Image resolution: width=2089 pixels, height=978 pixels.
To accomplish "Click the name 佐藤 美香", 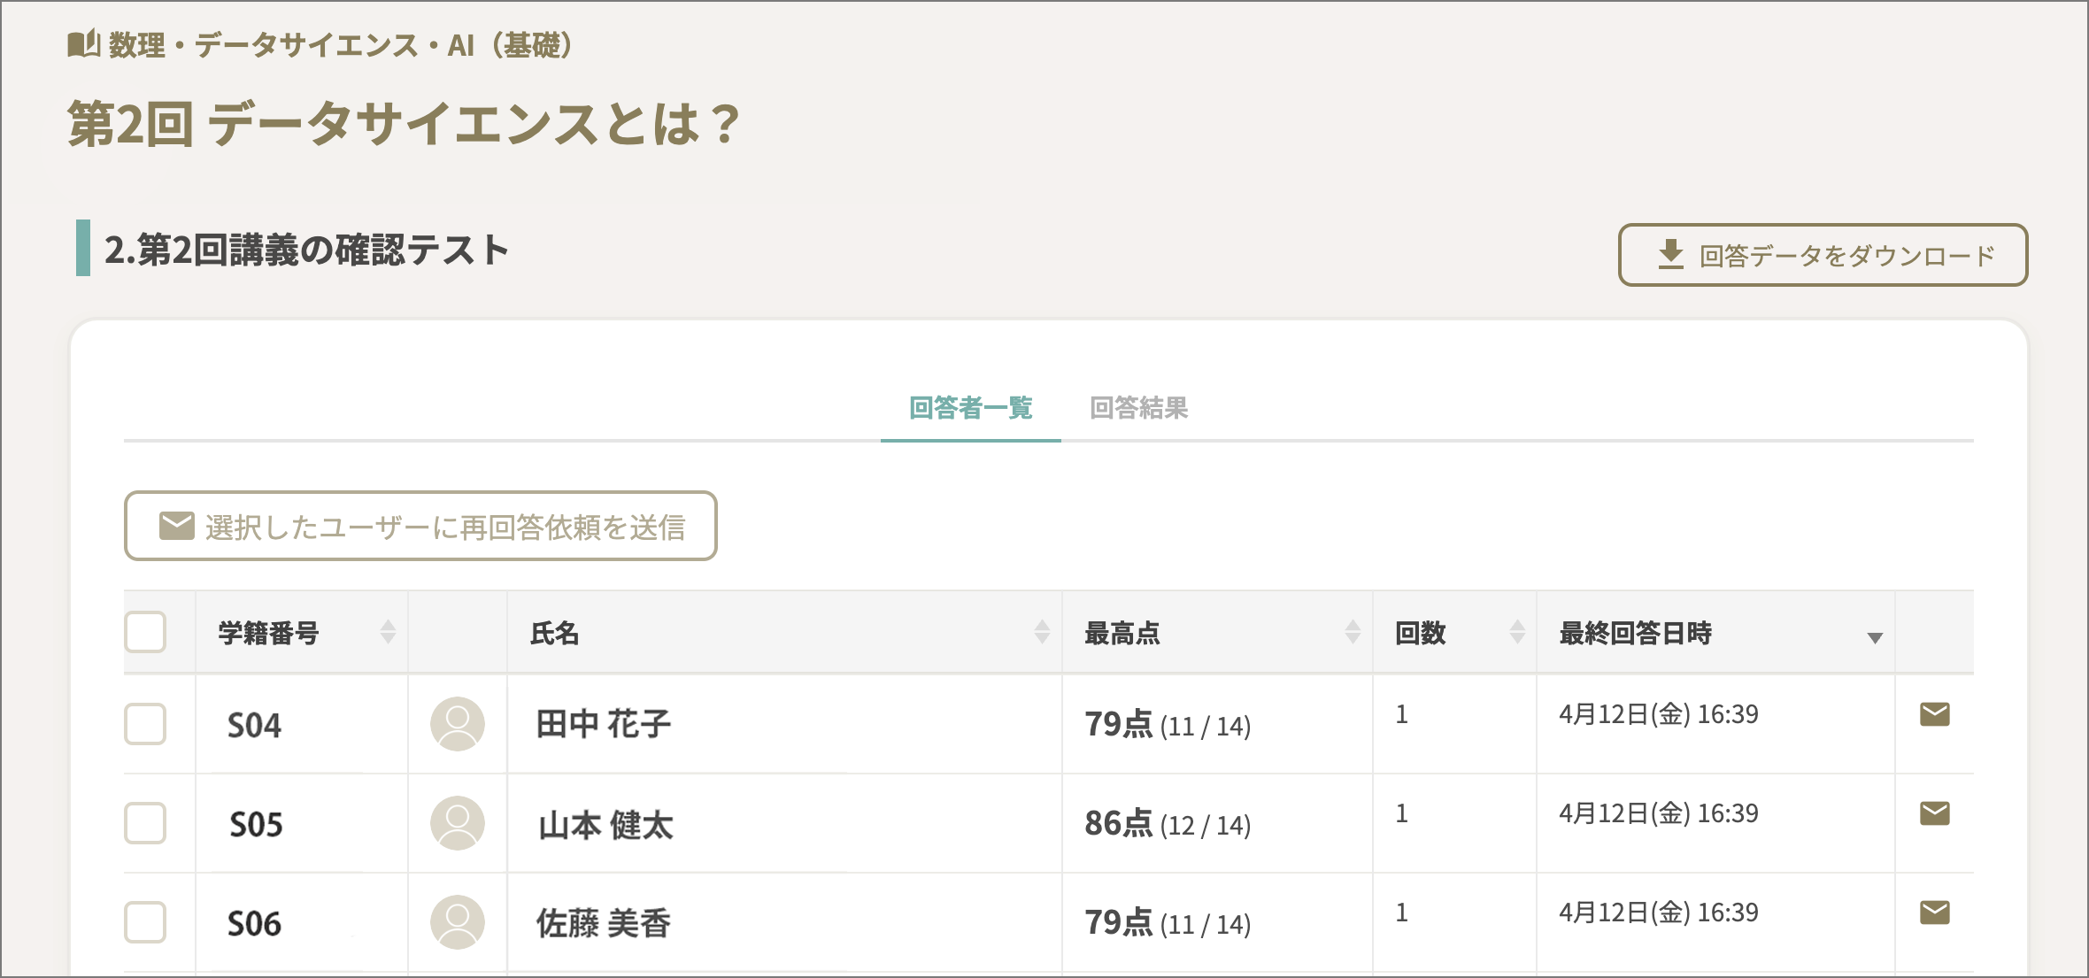I will [x=604, y=924].
